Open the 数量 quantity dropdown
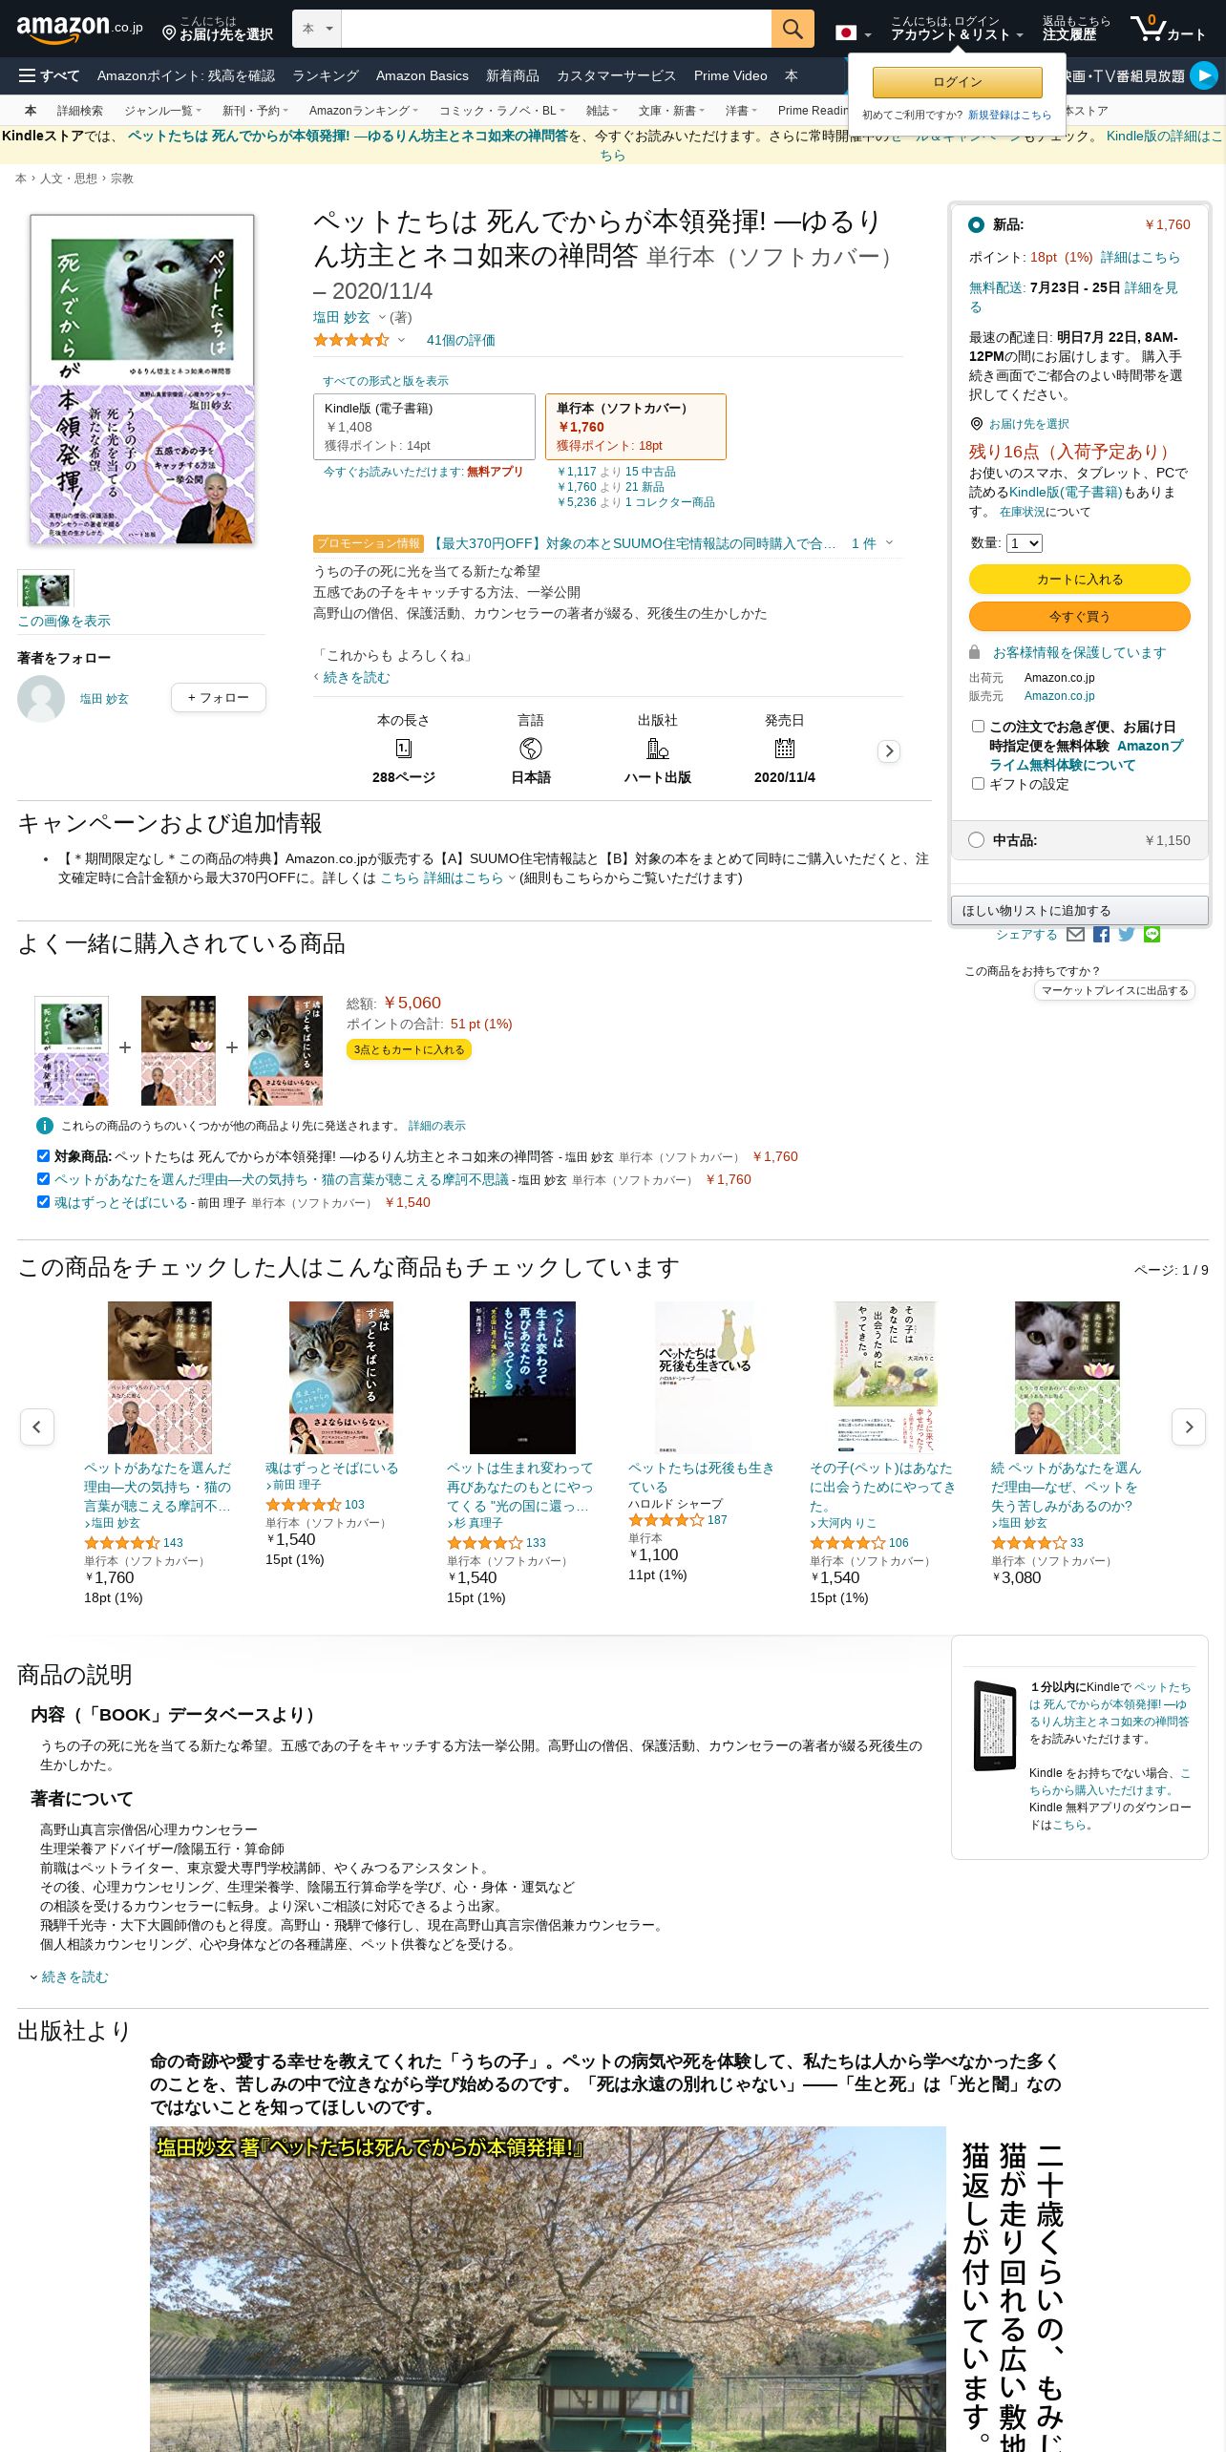This screenshot has width=1226, height=2452. tap(1025, 543)
